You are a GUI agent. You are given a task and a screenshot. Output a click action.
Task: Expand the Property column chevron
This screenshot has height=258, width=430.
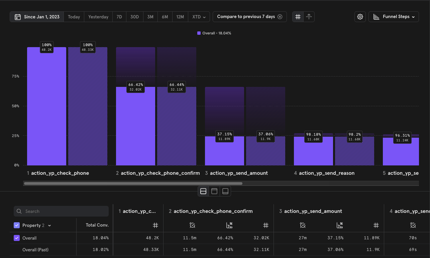point(49,226)
